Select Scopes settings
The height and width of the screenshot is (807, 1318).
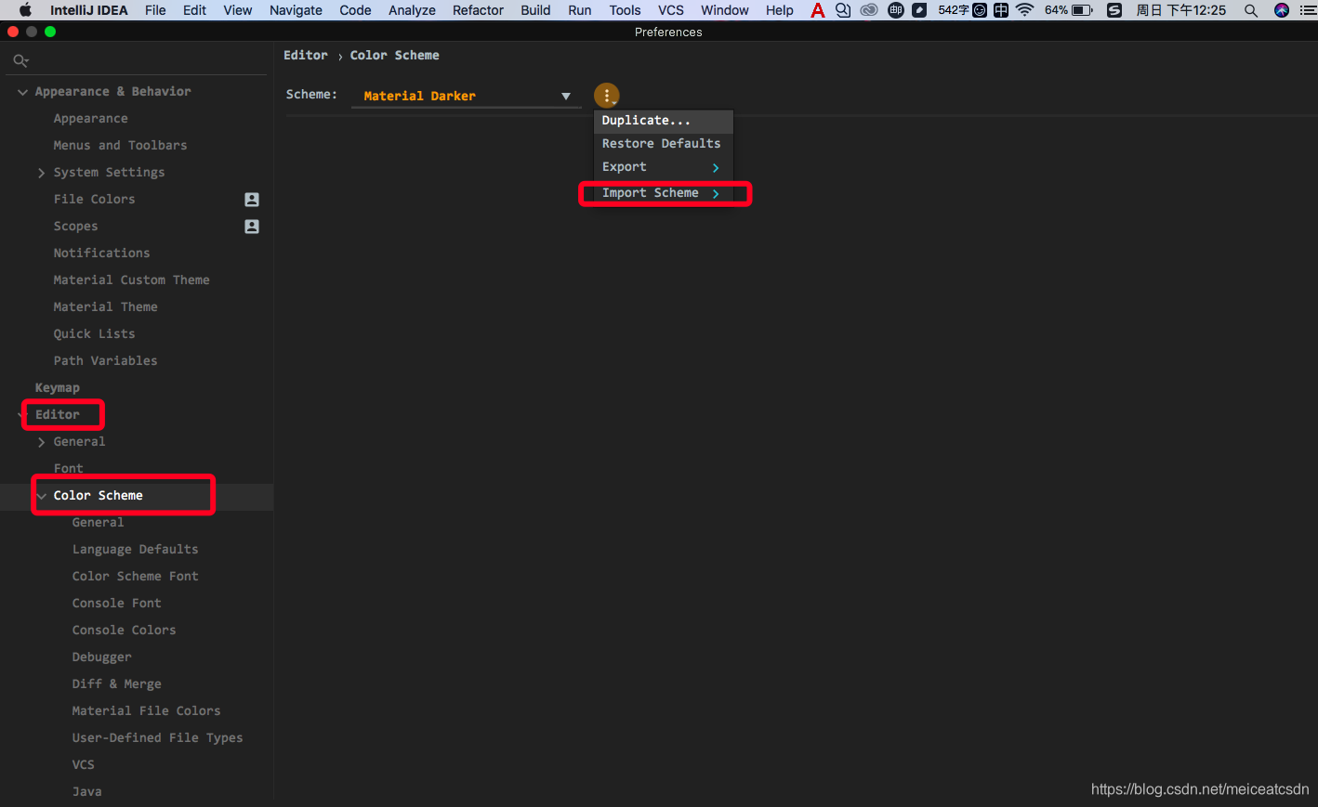[x=75, y=227]
